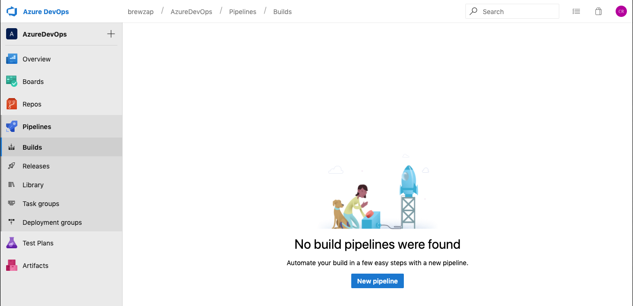Open the Repos icon in sidebar
This screenshot has height=306, width=633.
tap(12, 104)
